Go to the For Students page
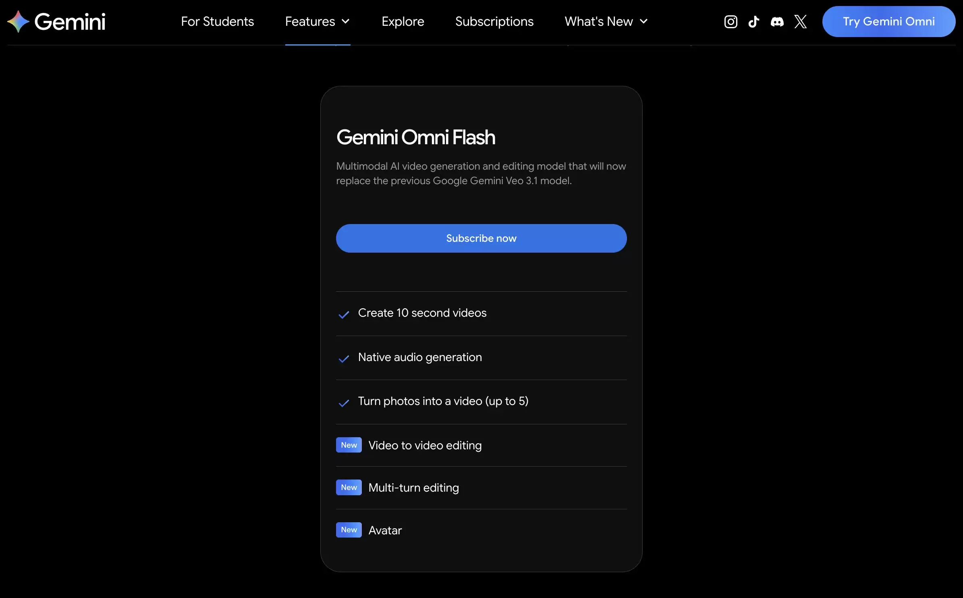This screenshot has height=598, width=963. [x=217, y=21]
